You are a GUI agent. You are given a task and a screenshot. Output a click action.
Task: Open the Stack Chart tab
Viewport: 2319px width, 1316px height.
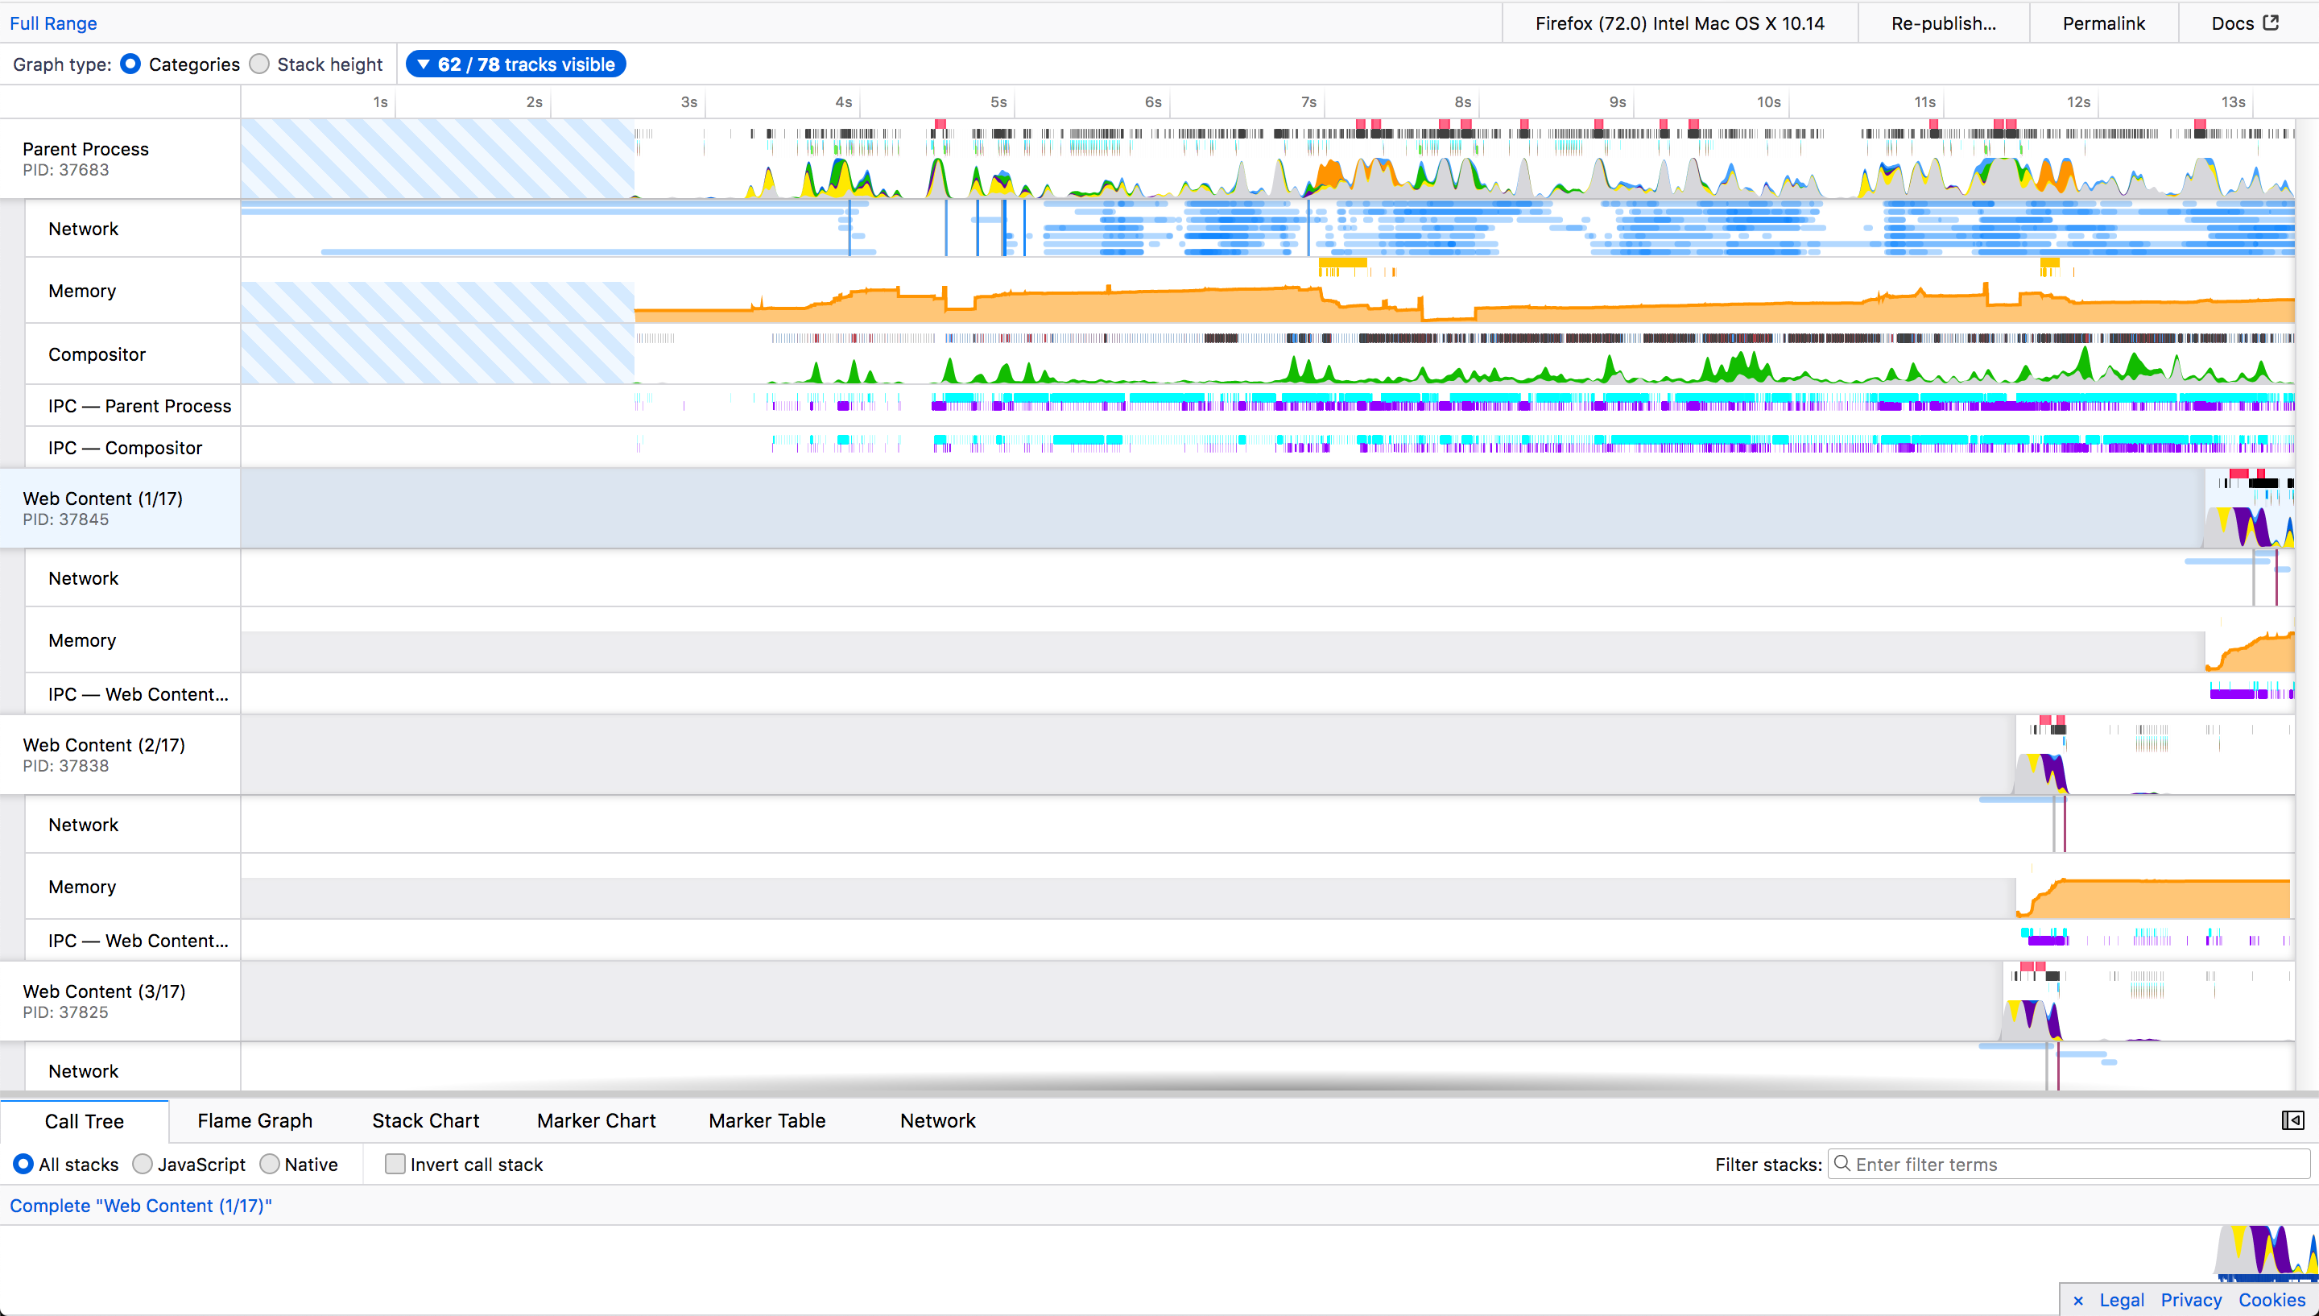(425, 1121)
